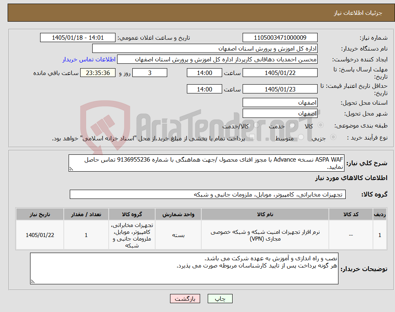
Task: Click the remaining days field showing 3
Action: point(150,73)
